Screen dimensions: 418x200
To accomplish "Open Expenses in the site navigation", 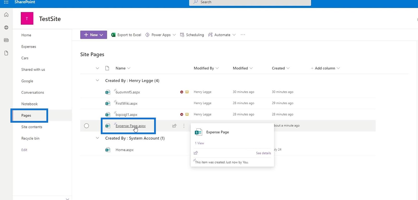I will coord(29,47).
